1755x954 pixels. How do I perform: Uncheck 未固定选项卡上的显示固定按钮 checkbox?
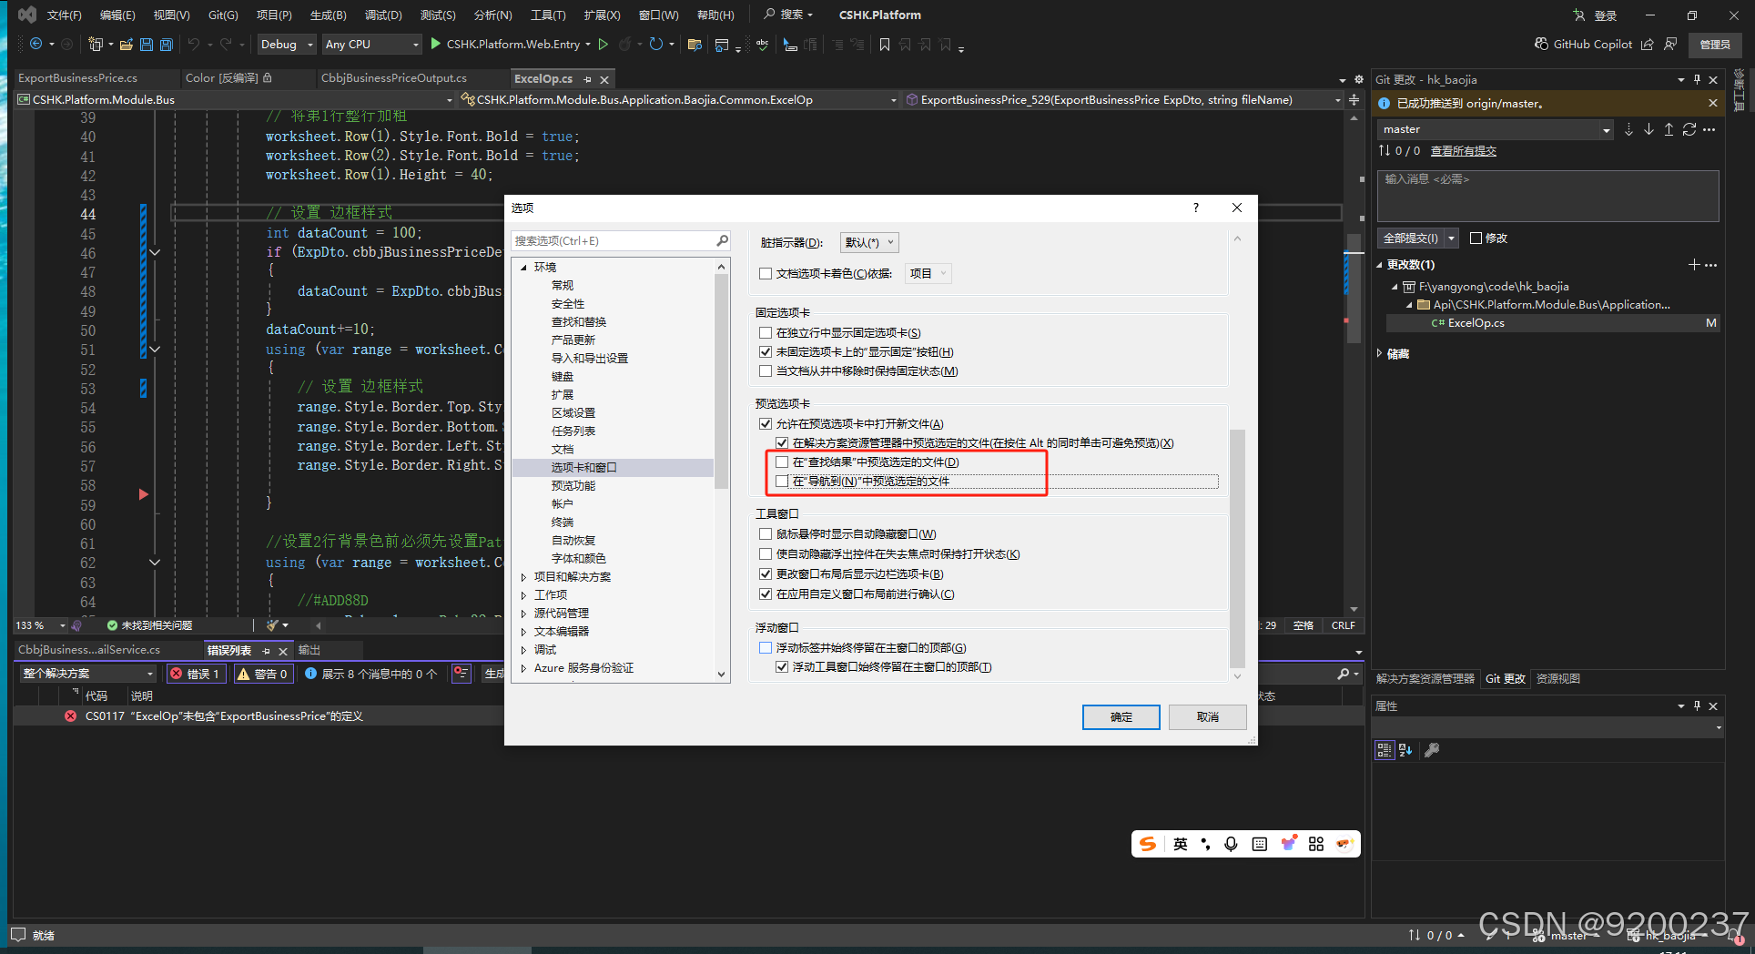click(x=766, y=351)
